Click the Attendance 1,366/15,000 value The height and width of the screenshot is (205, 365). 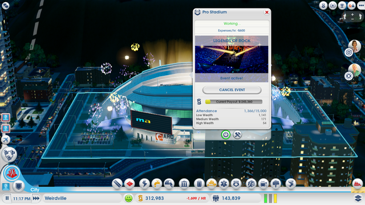pyautogui.click(x=255, y=111)
